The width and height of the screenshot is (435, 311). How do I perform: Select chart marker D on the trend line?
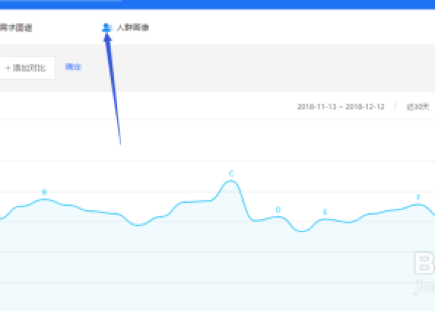pos(278,210)
